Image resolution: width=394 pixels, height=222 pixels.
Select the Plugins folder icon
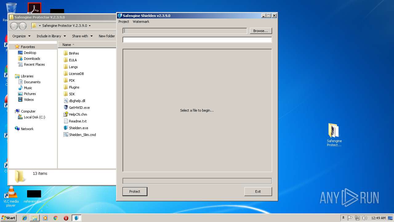pos(66,87)
